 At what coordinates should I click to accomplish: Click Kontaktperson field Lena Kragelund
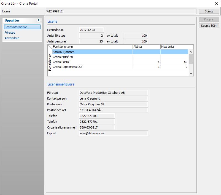coord(114,98)
